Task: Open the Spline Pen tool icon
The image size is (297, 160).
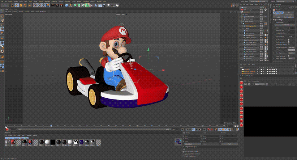Action: click(71, 5)
